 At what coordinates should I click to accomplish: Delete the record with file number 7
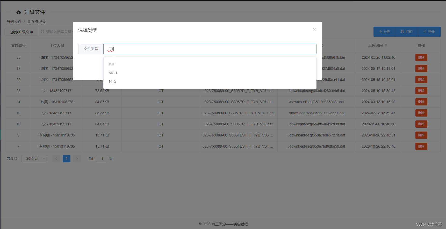[421, 146]
